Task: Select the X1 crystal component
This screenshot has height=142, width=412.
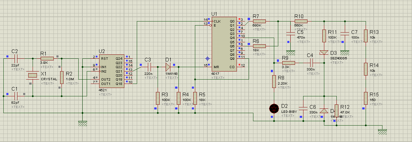Action: [33, 75]
